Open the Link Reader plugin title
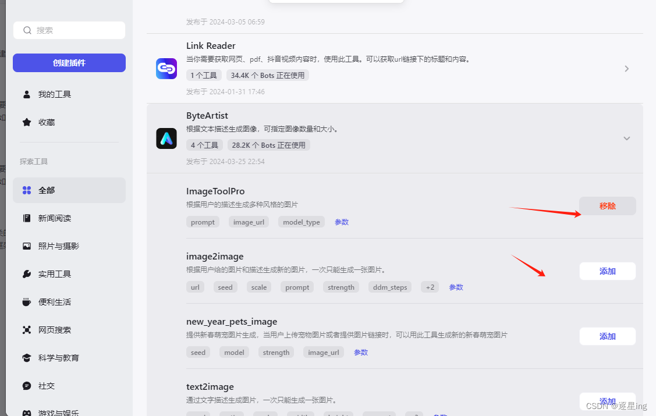The image size is (656, 416). pyautogui.click(x=211, y=45)
